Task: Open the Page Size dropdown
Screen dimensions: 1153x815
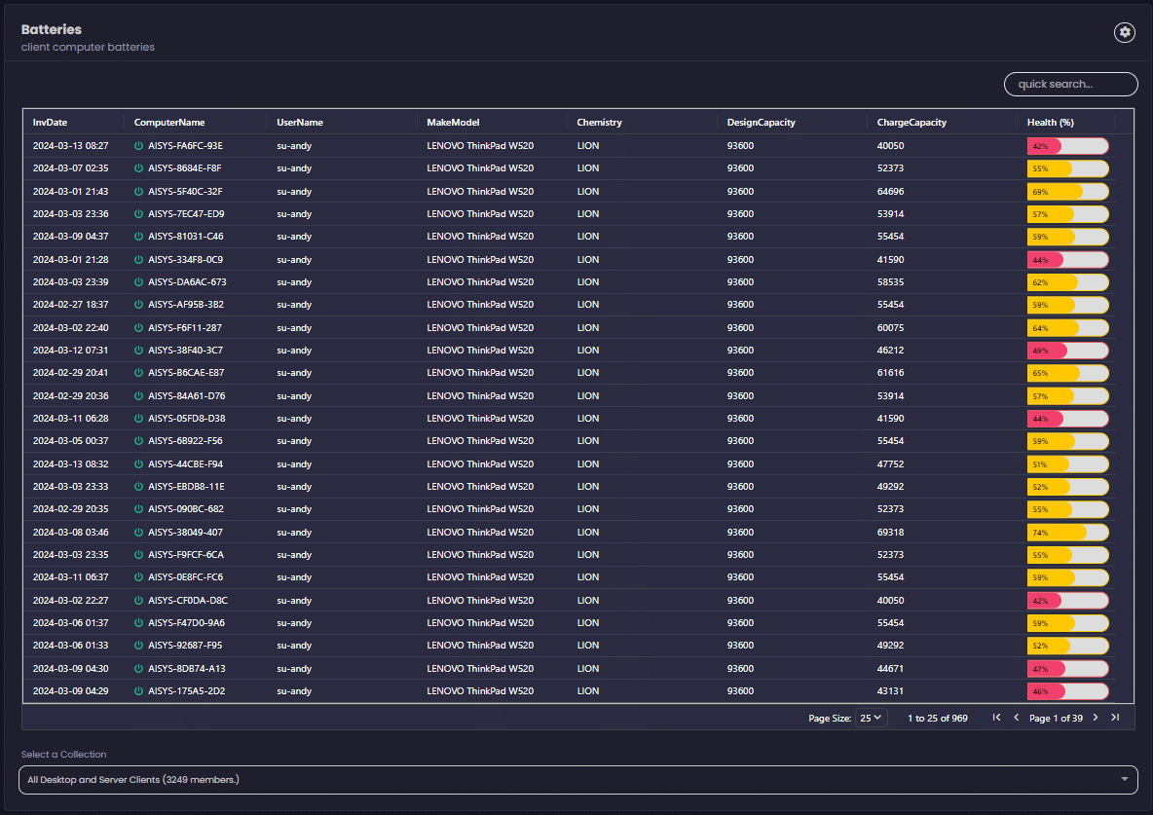Action: [x=872, y=718]
